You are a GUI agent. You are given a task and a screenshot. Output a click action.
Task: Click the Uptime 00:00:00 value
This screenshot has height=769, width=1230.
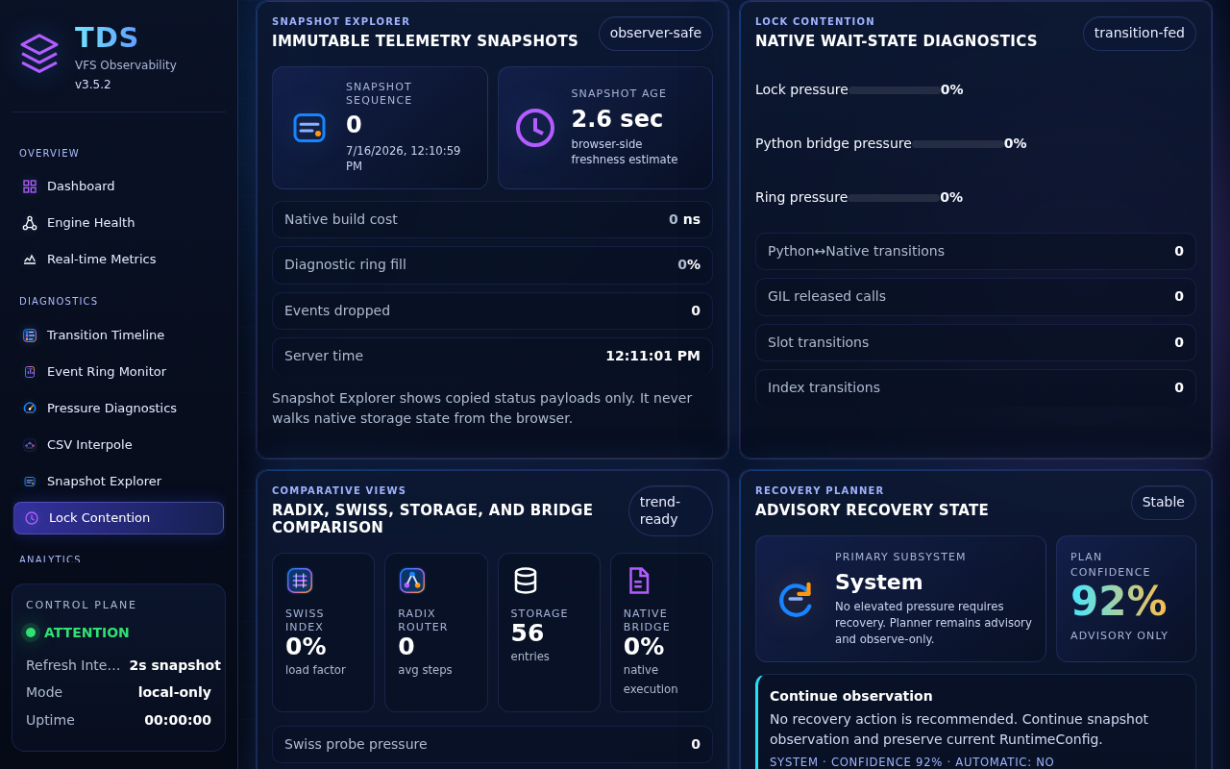tap(178, 720)
